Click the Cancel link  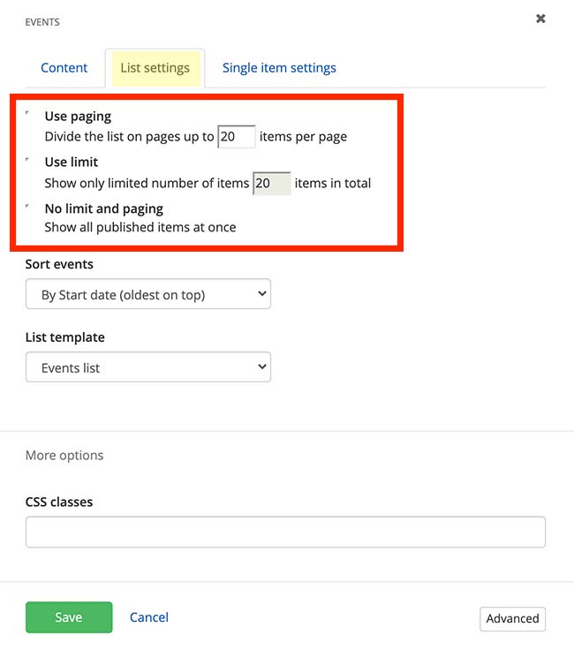coord(149,617)
